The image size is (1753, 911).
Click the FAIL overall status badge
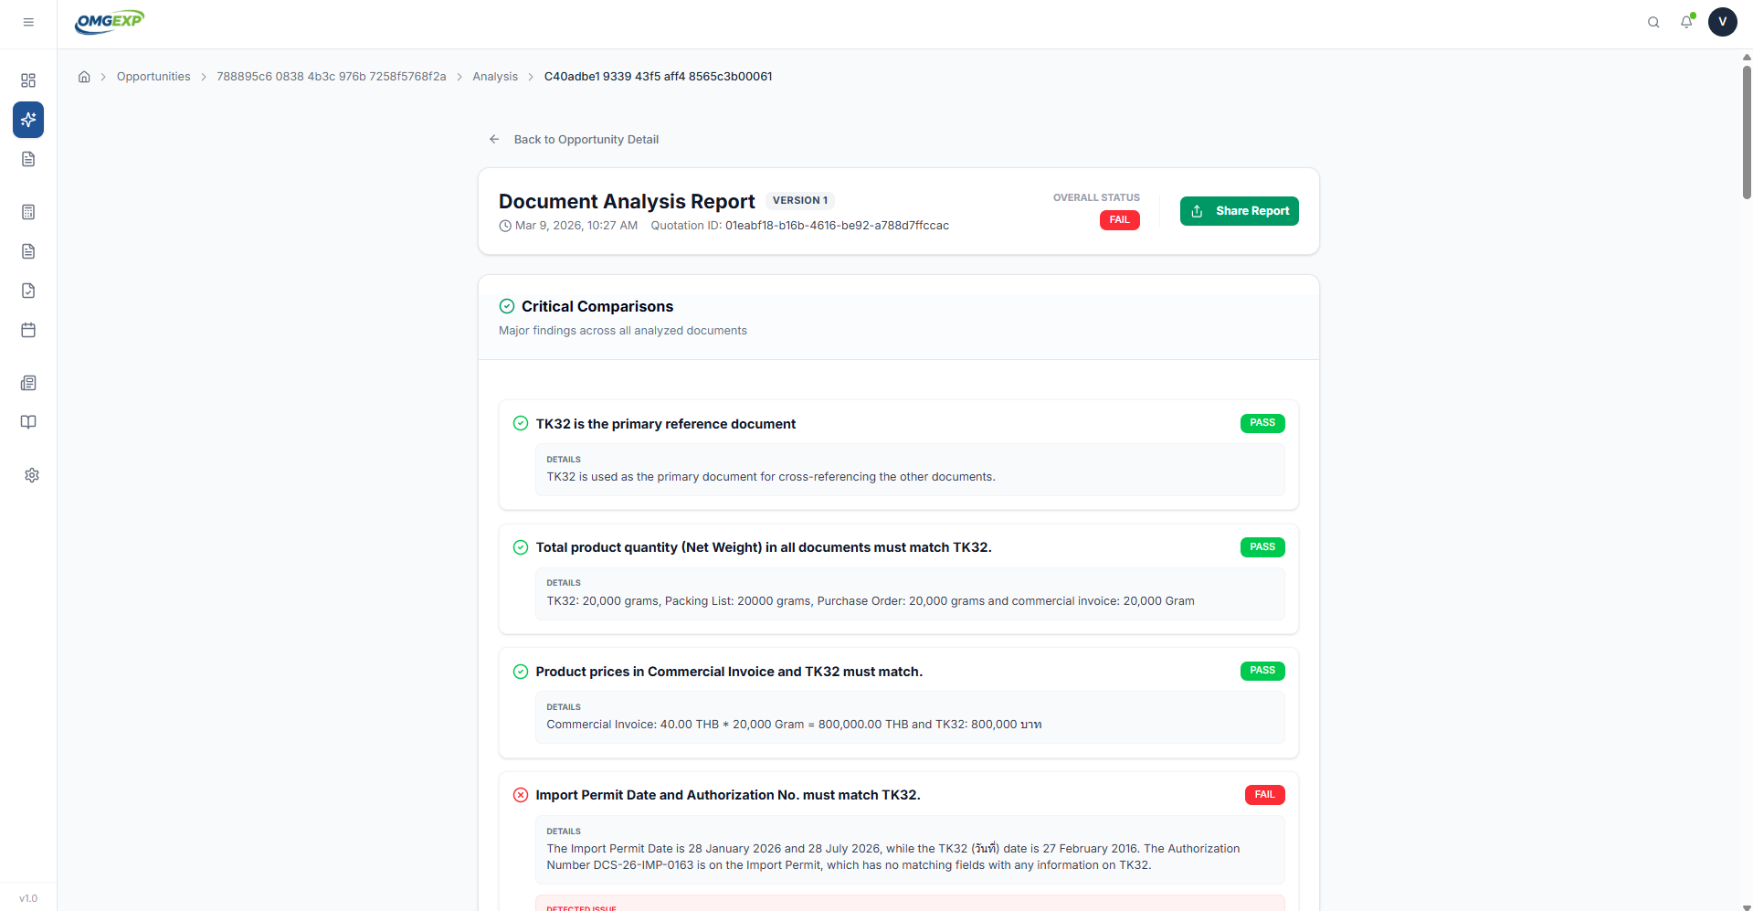1120,220
